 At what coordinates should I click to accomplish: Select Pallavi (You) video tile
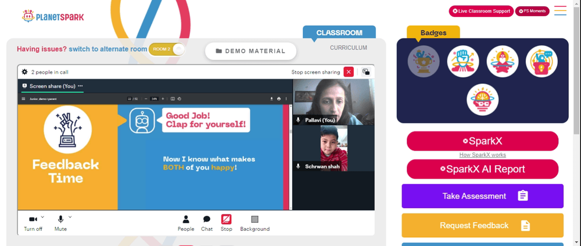pos(333,102)
